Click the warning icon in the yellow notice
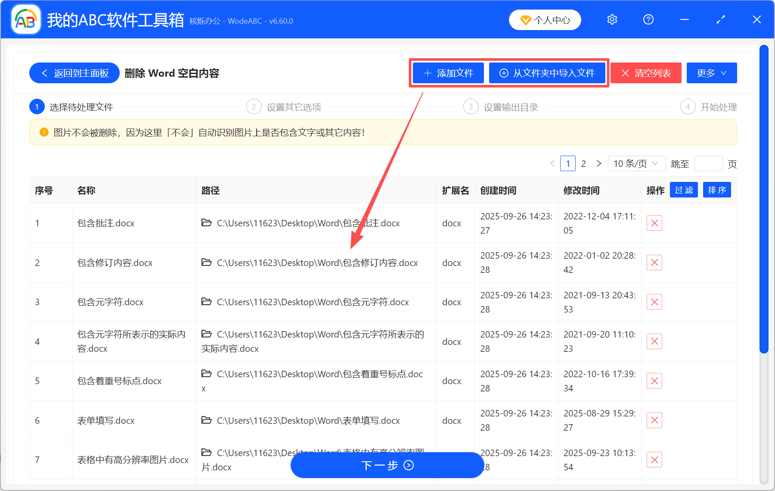The image size is (775, 491). pos(44,132)
